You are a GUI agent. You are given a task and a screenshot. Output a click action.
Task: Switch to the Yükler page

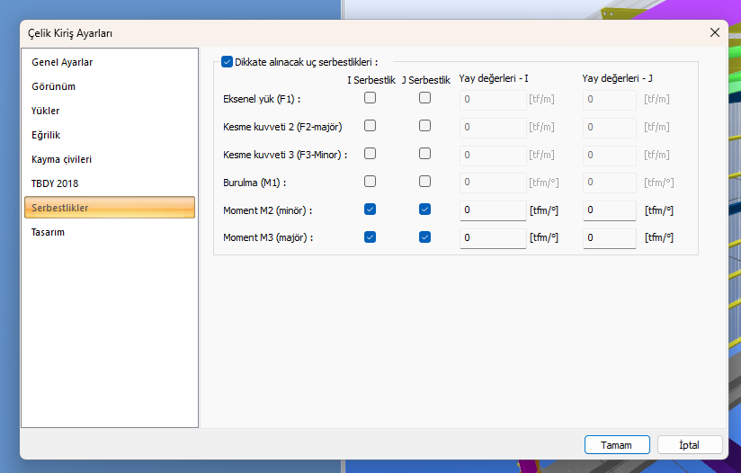pos(46,111)
